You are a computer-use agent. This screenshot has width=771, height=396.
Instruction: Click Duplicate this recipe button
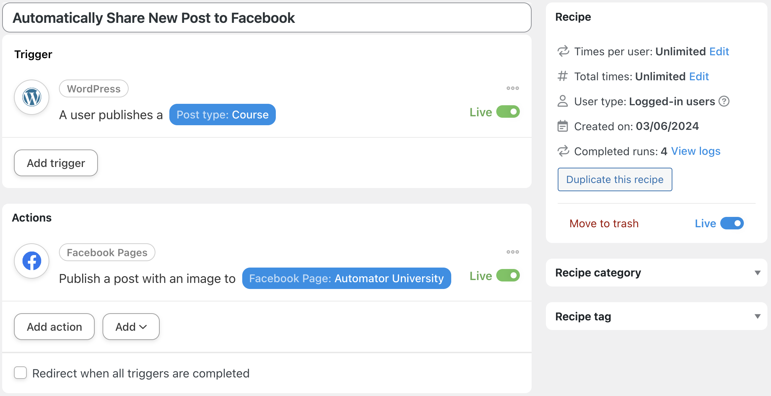(615, 179)
